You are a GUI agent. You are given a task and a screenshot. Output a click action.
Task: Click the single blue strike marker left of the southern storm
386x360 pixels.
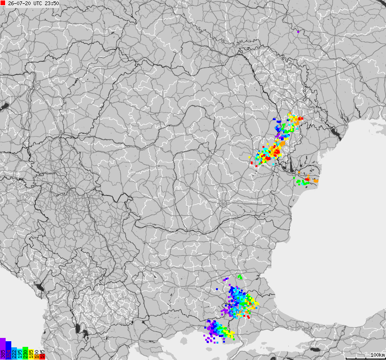tap(217, 289)
